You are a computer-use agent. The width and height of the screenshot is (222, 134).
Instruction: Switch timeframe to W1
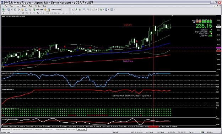[x=70, y=13]
